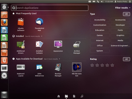Open the network indicator menu
Viewport: 132px width, 99px height.
(98, 2)
